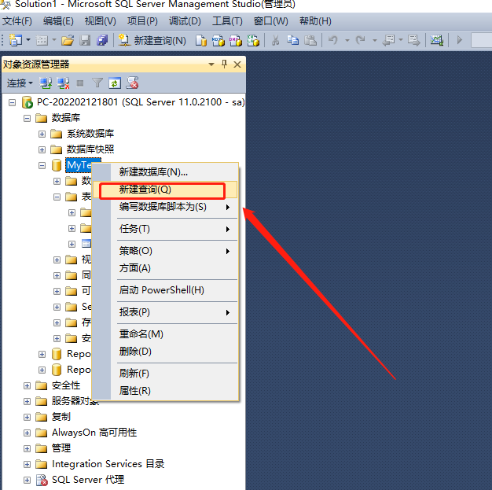Open the 工具(T) menu

click(227, 21)
